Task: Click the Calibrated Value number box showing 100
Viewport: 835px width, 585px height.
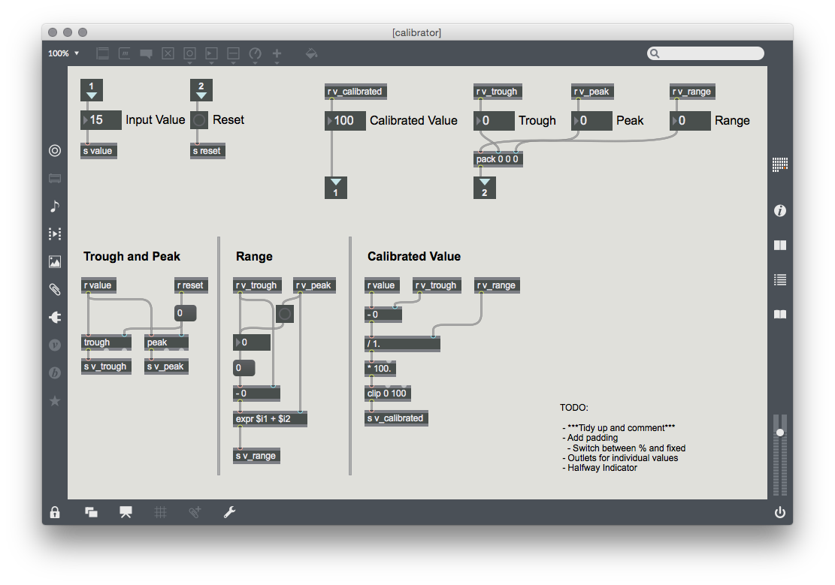Action: [x=345, y=121]
